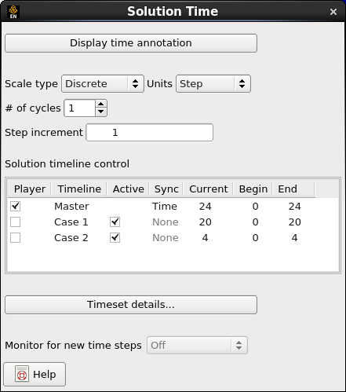Open Timeset details
346x392 pixels.
(x=131, y=305)
